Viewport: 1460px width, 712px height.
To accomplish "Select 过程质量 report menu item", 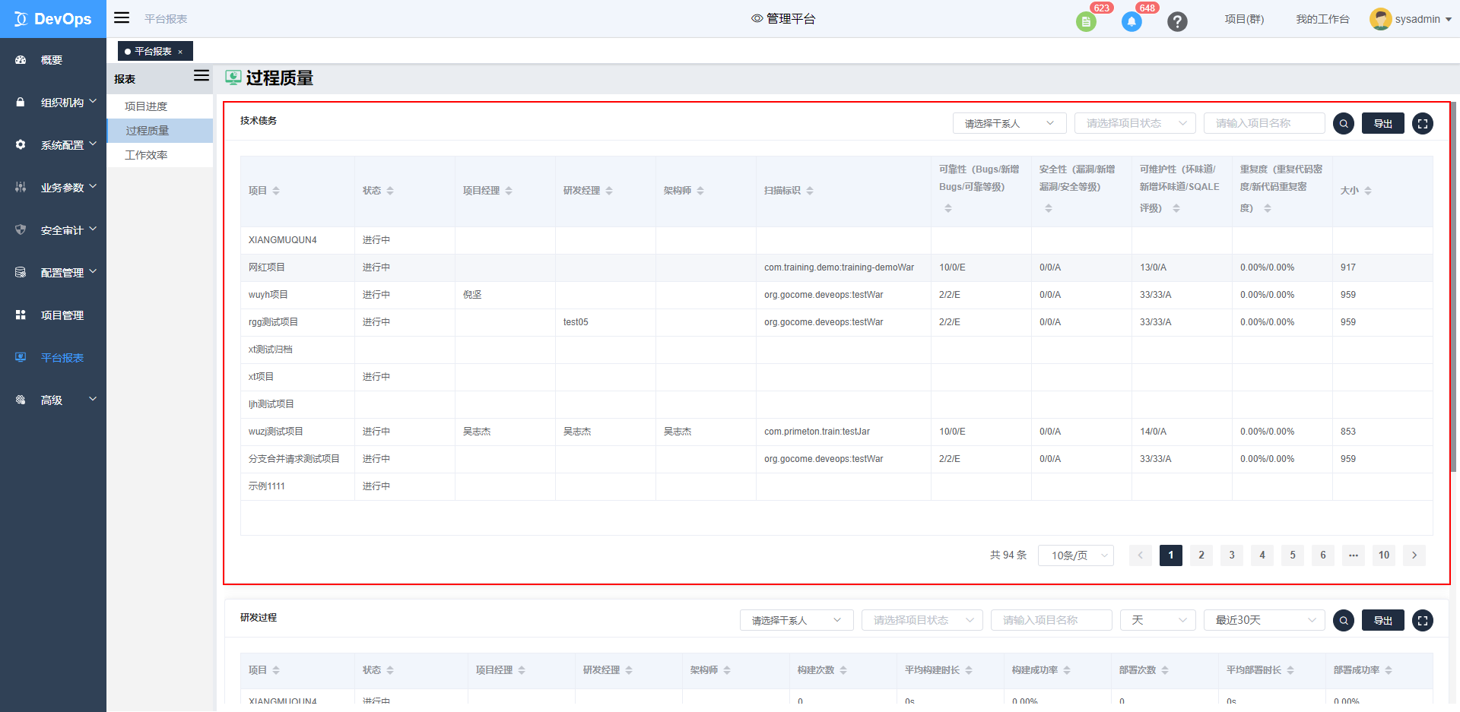I will click(160, 131).
